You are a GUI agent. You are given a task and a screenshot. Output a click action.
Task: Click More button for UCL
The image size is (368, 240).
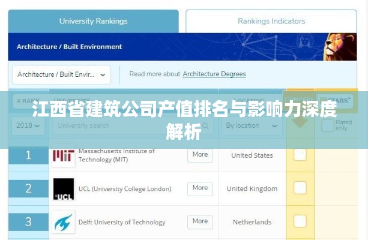(x=200, y=188)
